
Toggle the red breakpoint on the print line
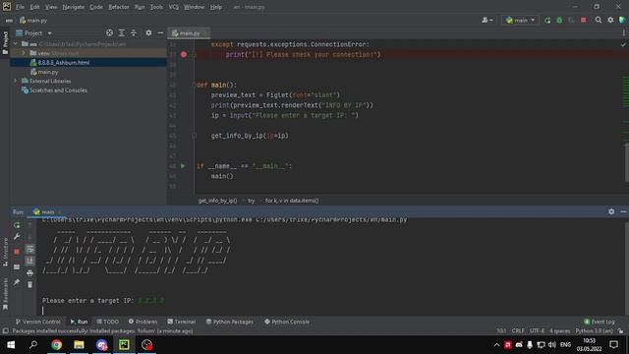coord(184,54)
